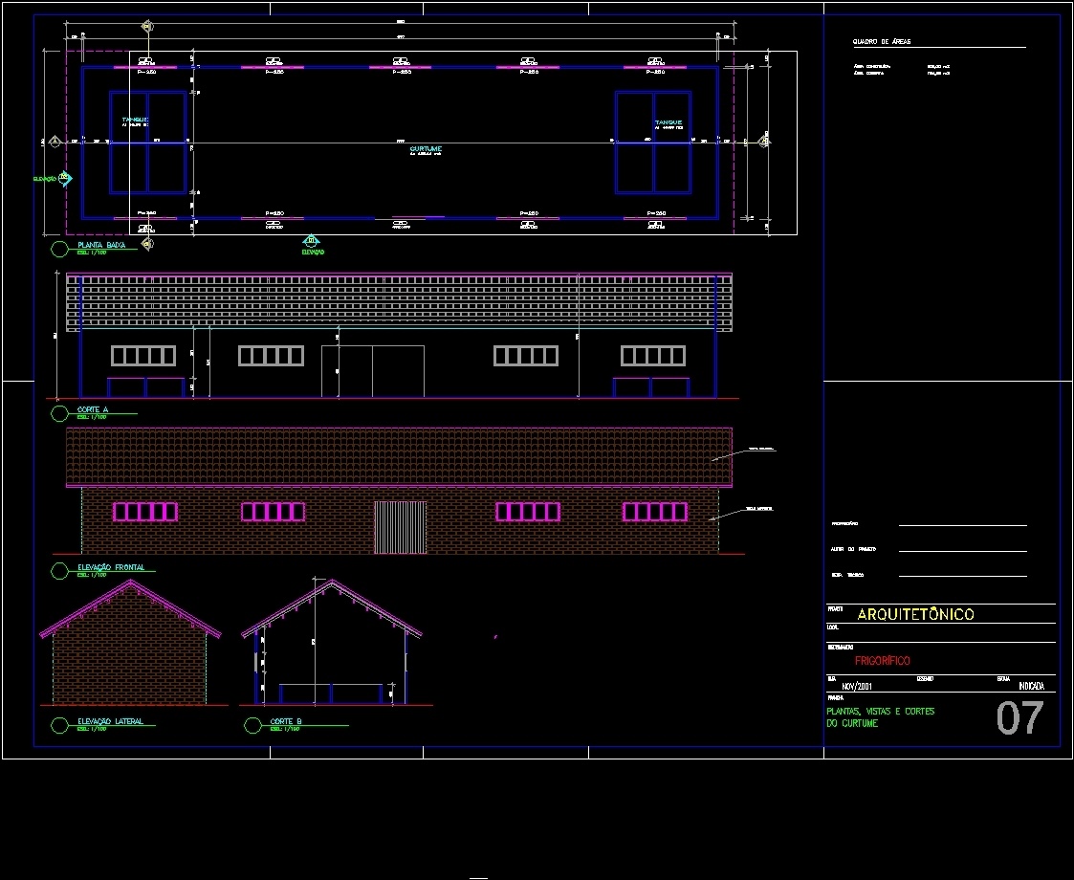Select the circle bubble next to PLANTA BAIXA
Image resolution: width=1074 pixels, height=880 pixels.
(x=58, y=249)
